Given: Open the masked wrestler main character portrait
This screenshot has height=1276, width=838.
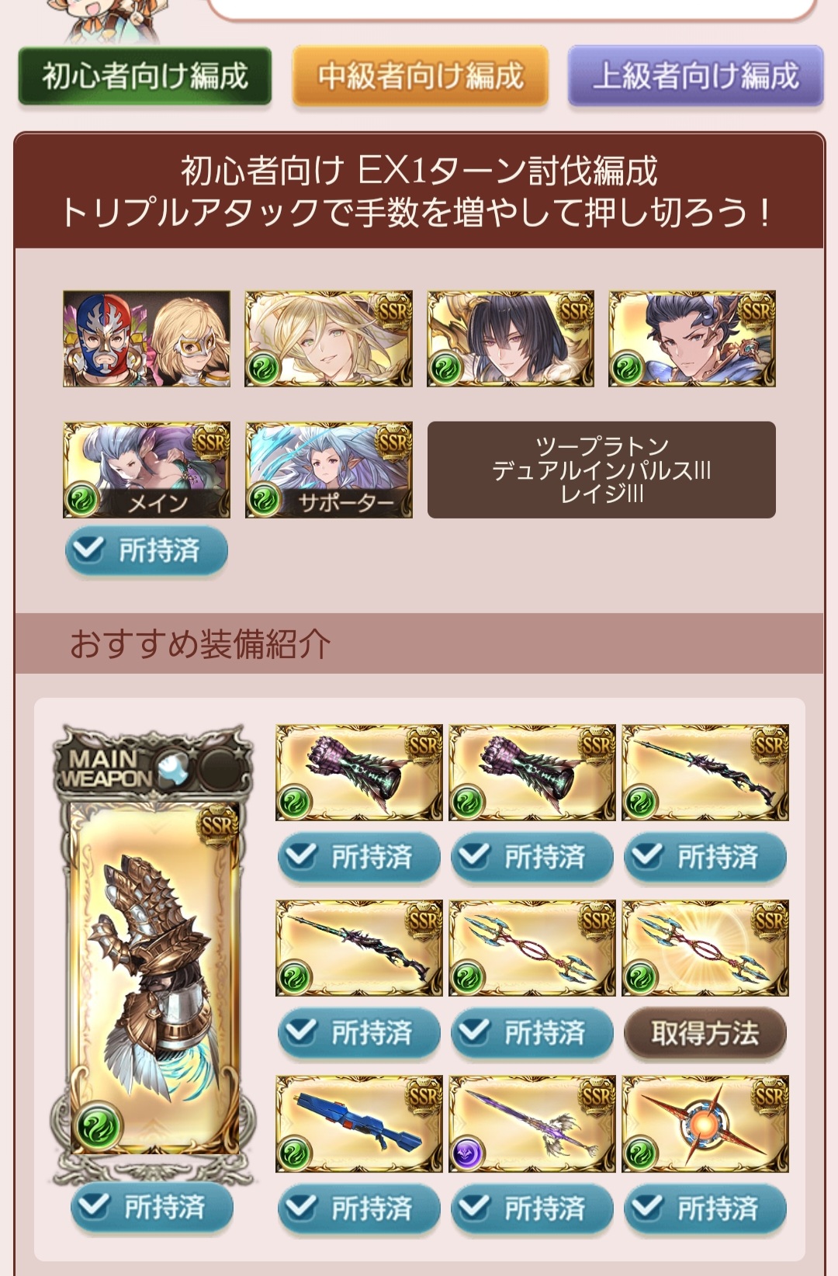Looking at the screenshot, I should point(147,338).
